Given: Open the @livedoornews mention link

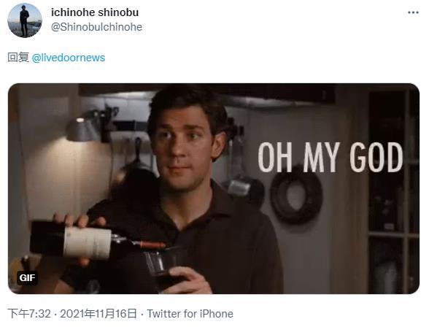Looking at the screenshot, I should pyautogui.click(x=69, y=58).
